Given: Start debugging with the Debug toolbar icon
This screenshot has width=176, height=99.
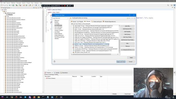Looking at the screenshot, I should pyautogui.click(x=10, y=5).
